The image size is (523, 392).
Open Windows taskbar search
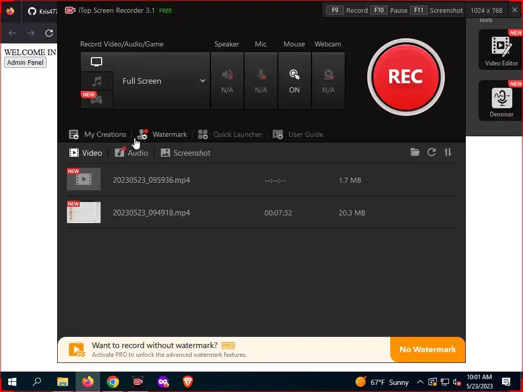[37, 382]
